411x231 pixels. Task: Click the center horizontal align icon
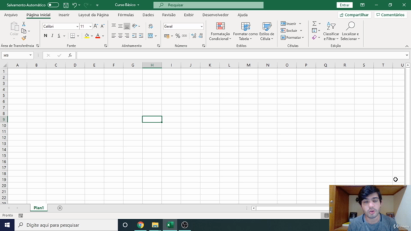click(120, 36)
